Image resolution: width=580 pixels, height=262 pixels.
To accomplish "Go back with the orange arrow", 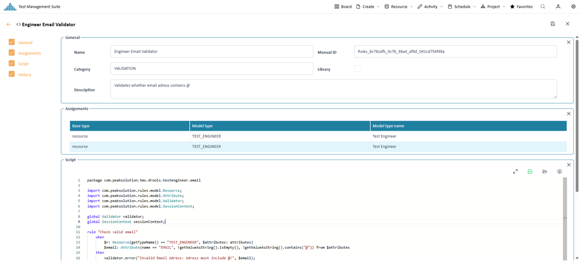I will (9, 24).
